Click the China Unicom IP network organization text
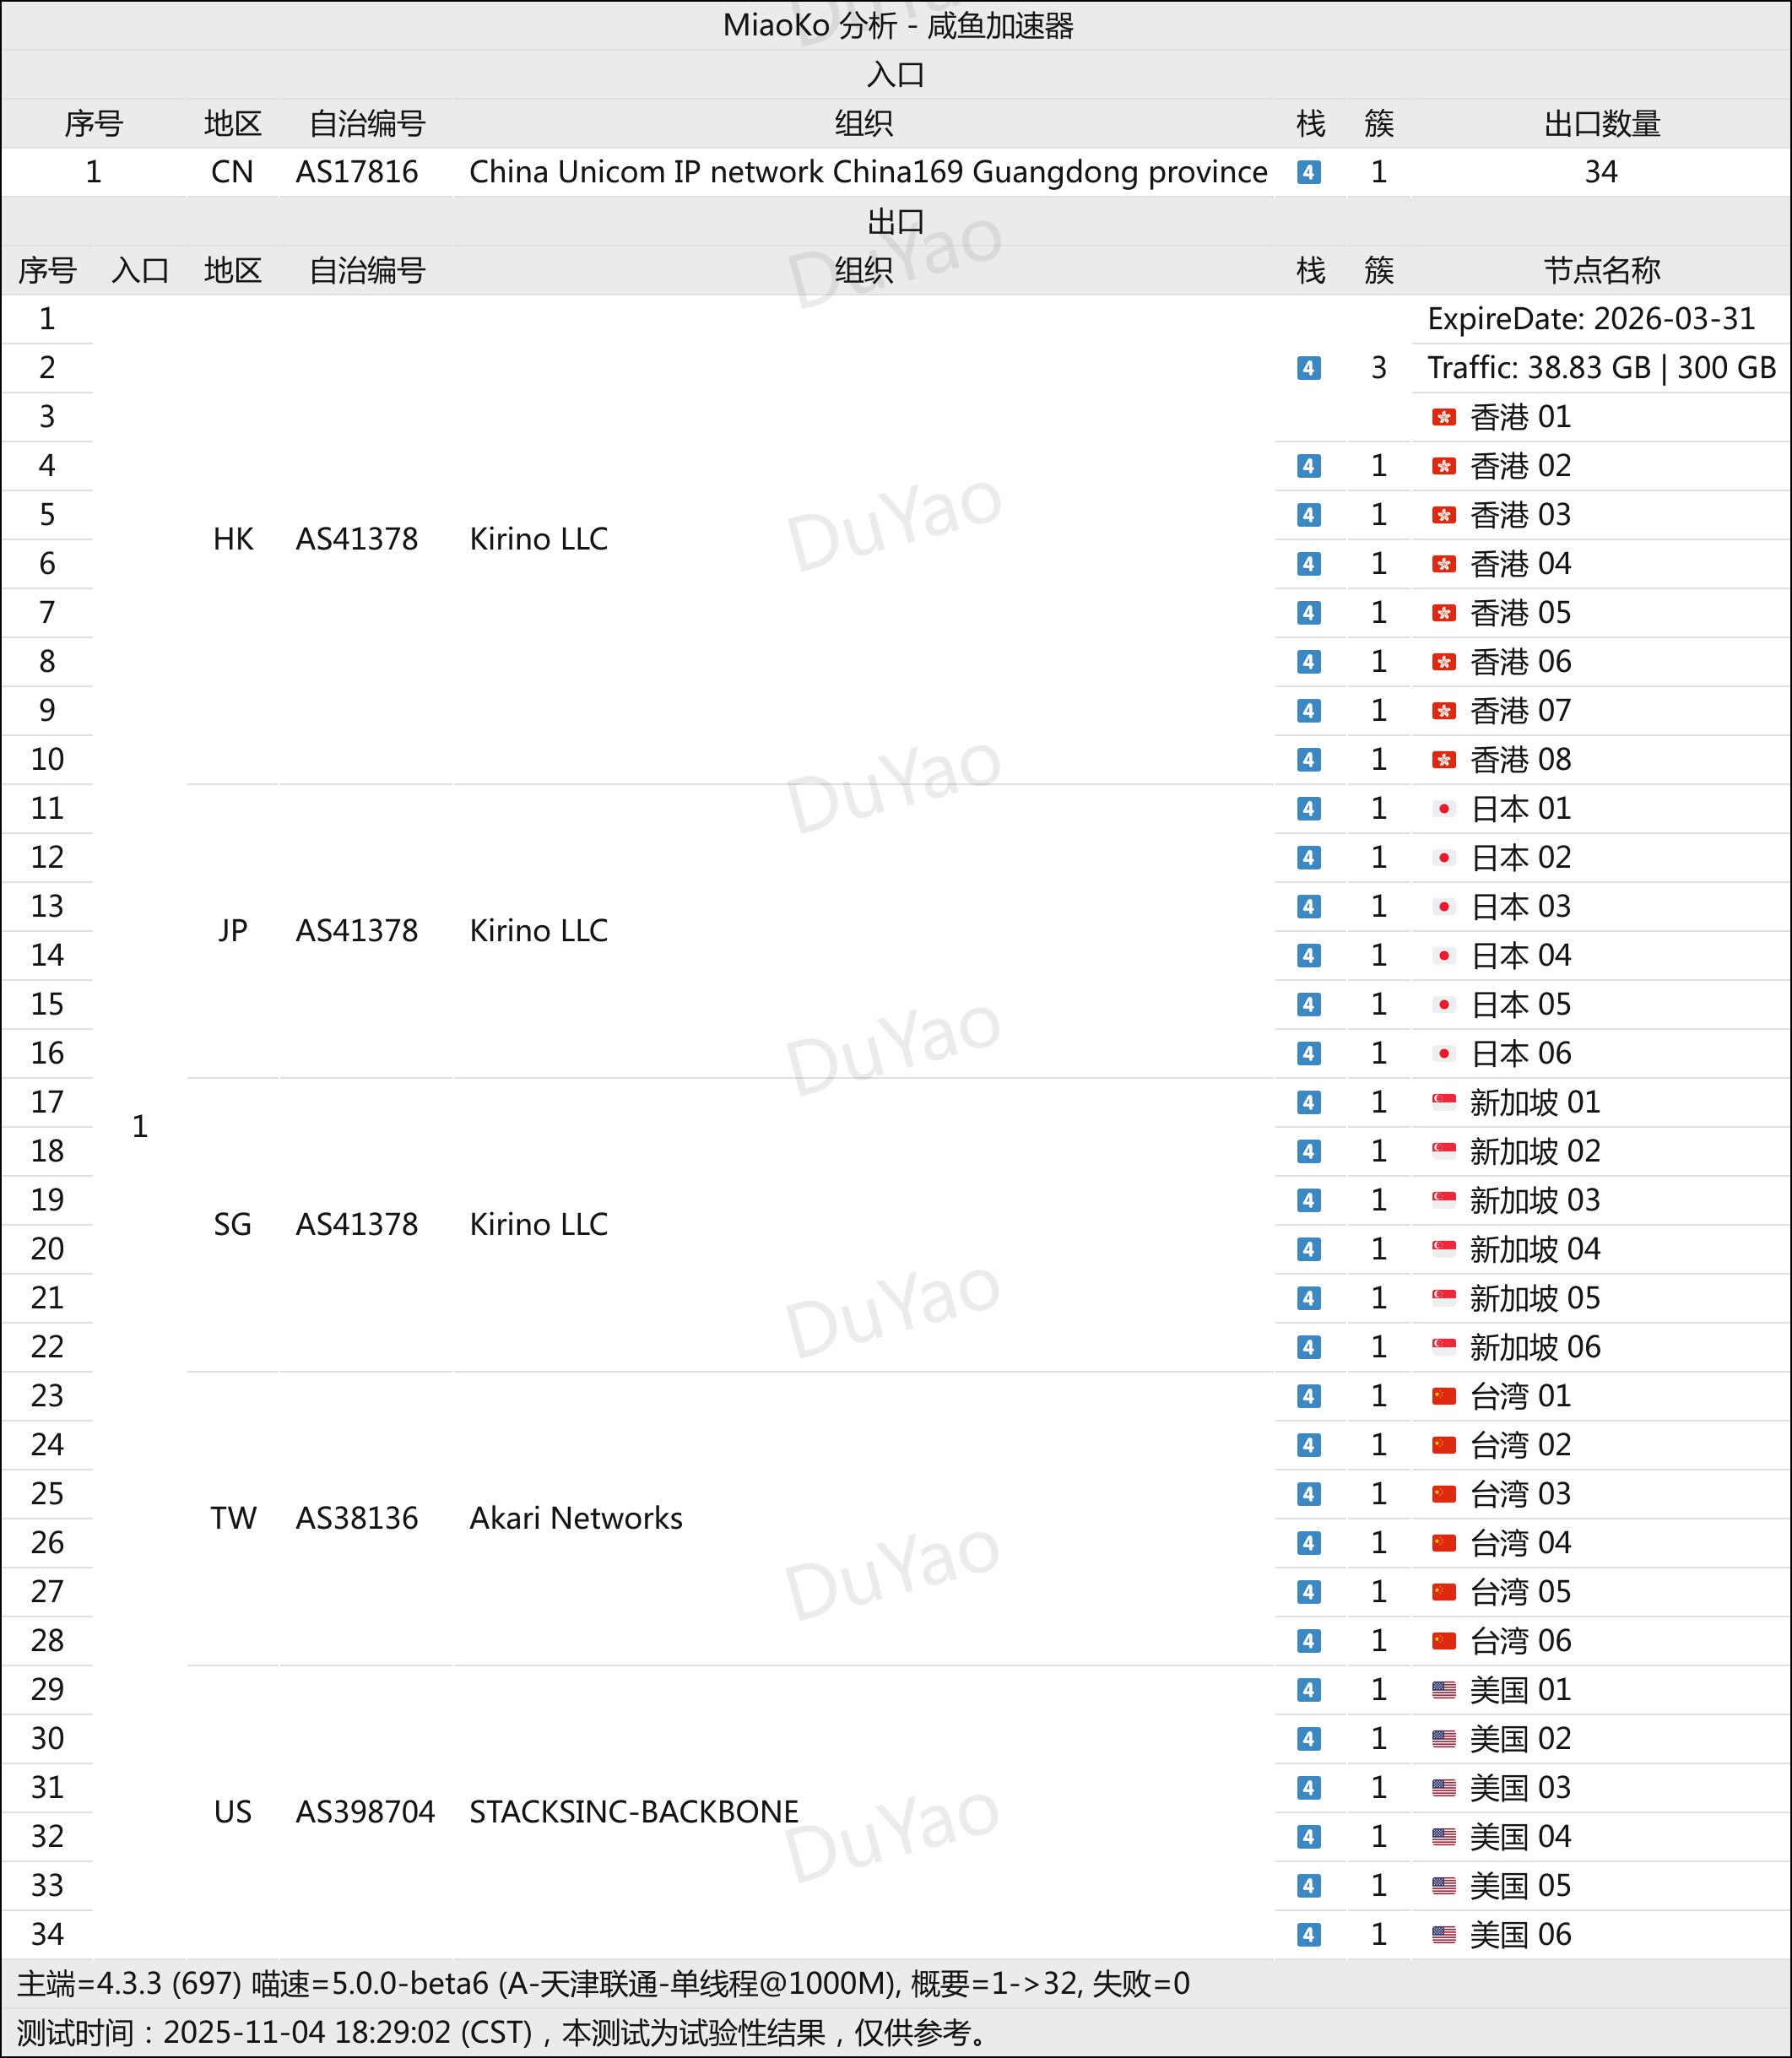This screenshot has width=1792, height=2058. tap(868, 172)
